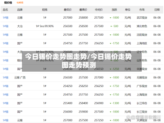This screenshot has height=123, width=164.
Task: Click the highest price 259000
Action: [83, 112]
